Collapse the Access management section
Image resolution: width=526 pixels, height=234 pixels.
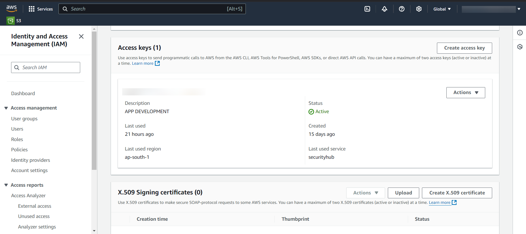(x=6, y=108)
